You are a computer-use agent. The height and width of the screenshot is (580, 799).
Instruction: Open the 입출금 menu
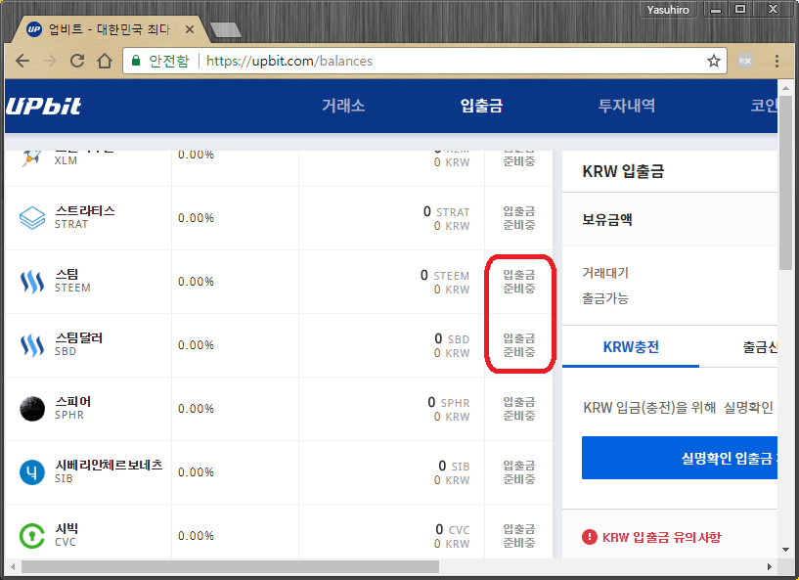(x=481, y=106)
